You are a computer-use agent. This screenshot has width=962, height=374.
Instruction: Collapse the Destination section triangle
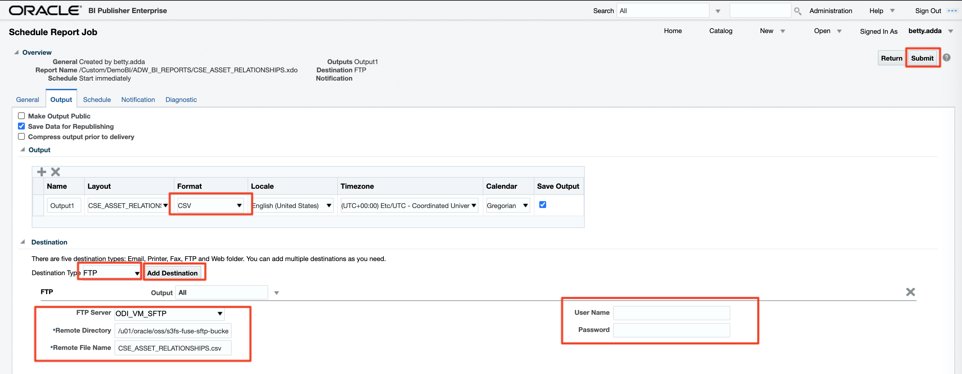pyautogui.click(x=23, y=242)
